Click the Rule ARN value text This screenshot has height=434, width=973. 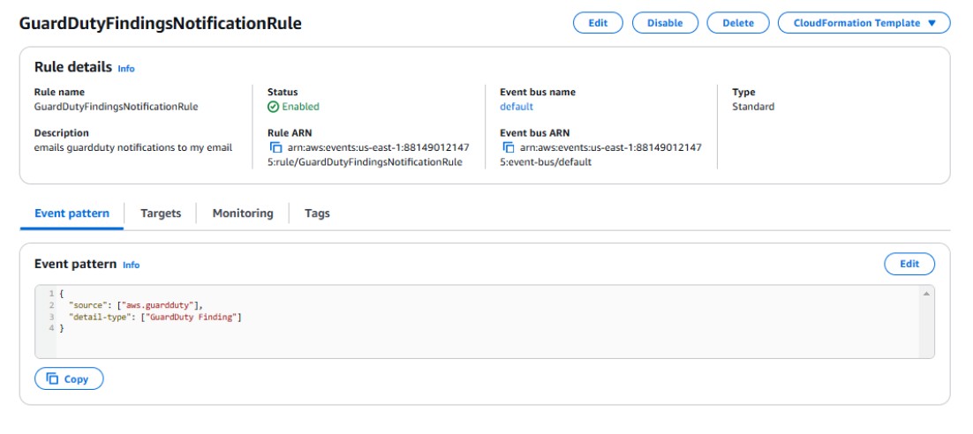coord(368,155)
